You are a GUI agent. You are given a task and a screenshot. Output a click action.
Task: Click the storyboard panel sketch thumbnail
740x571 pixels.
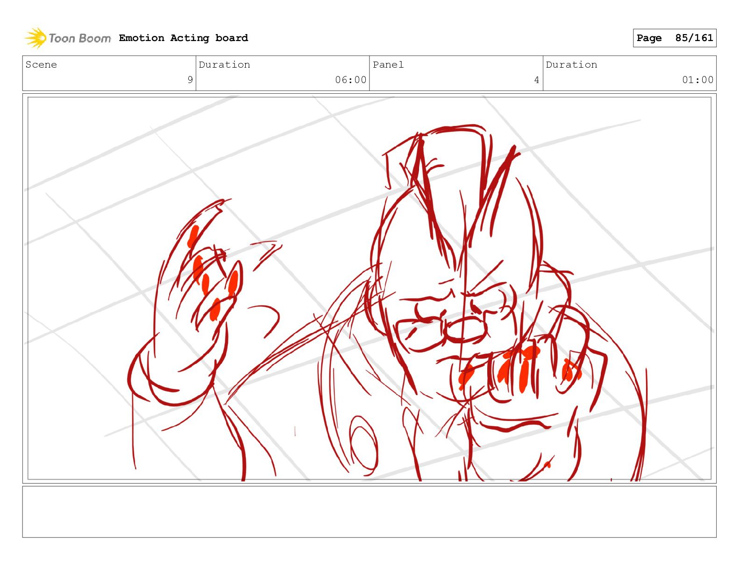369,288
